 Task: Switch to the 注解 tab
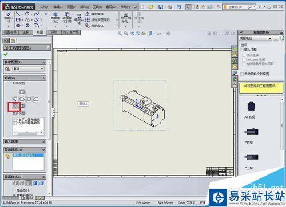(x=25, y=32)
